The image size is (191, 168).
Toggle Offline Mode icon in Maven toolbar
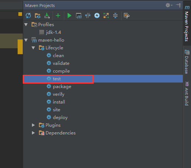click(x=88, y=15)
